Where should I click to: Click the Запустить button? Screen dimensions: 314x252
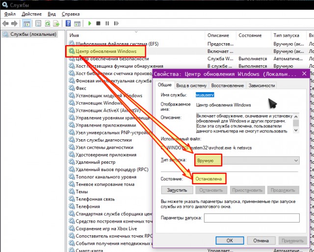tap(177, 190)
